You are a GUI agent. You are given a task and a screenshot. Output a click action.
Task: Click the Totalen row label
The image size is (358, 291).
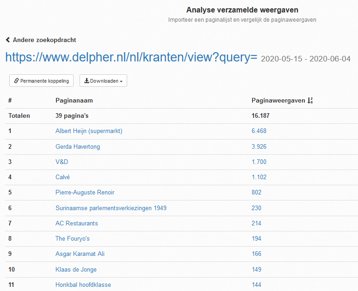(19, 116)
